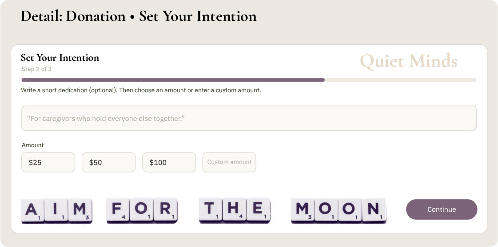The width and height of the screenshot is (498, 247).
Task: Click the H tile in THE
Action: click(234, 210)
